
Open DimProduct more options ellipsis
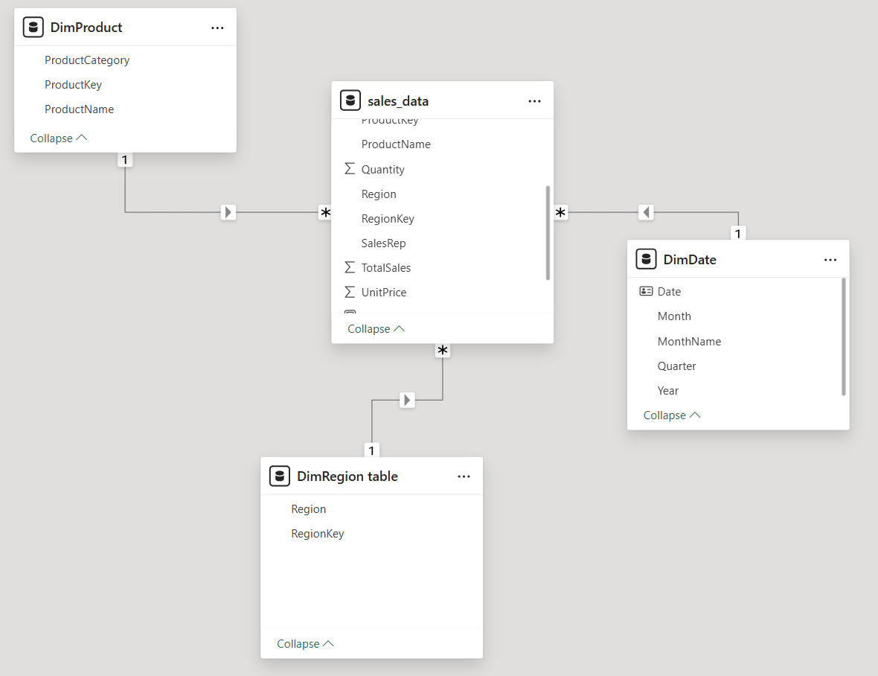click(x=217, y=28)
